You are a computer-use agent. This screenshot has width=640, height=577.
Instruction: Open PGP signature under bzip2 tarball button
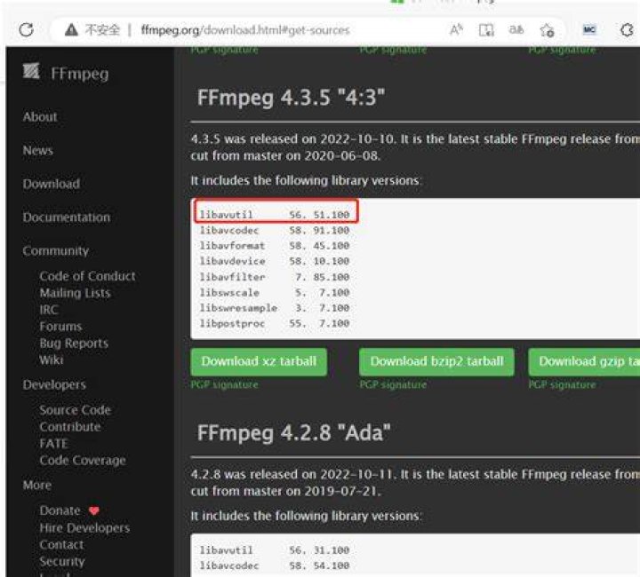pyautogui.click(x=393, y=384)
